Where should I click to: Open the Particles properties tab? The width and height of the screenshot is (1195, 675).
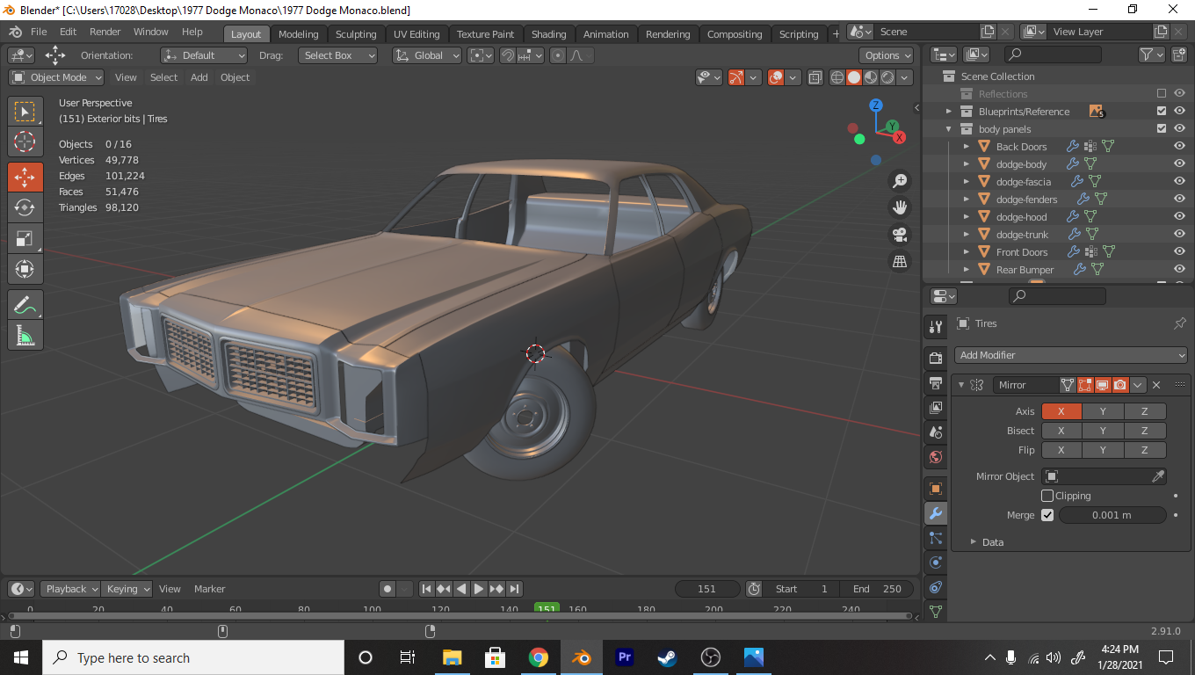pyautogui.click(x=935, y=538)
